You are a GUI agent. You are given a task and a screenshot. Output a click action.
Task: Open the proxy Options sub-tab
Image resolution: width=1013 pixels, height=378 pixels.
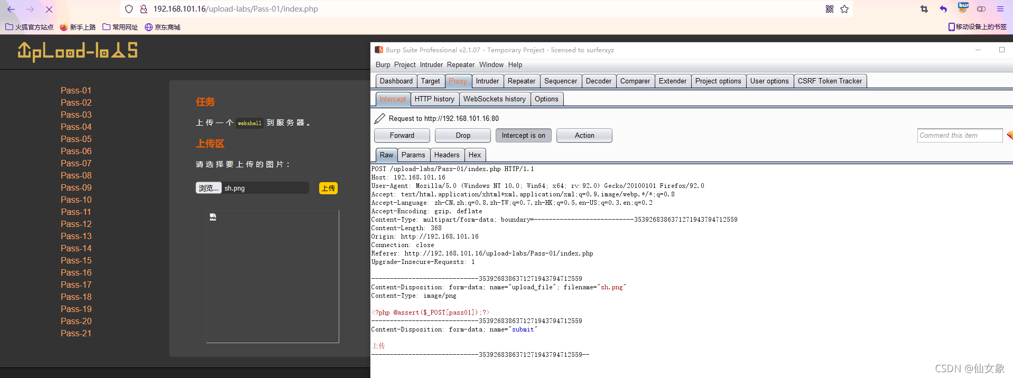point(546,99)
